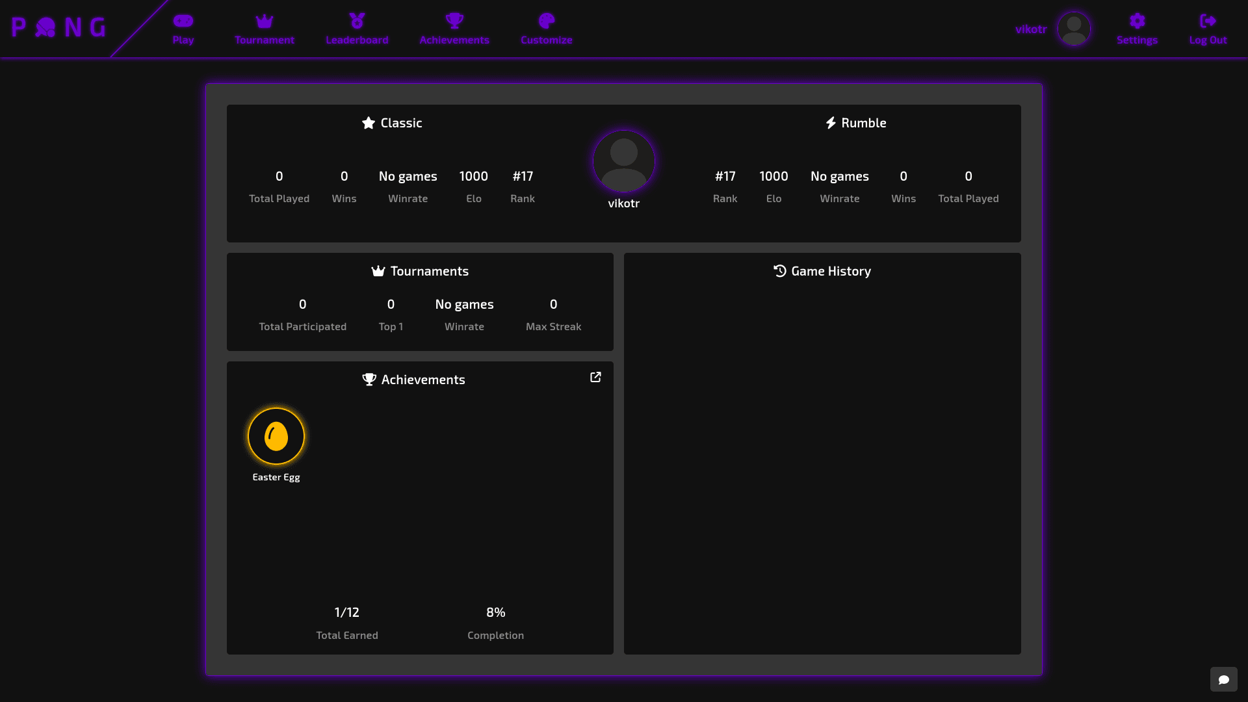
Task: Click the Log Out icon
Action: tap(1208, 20)
